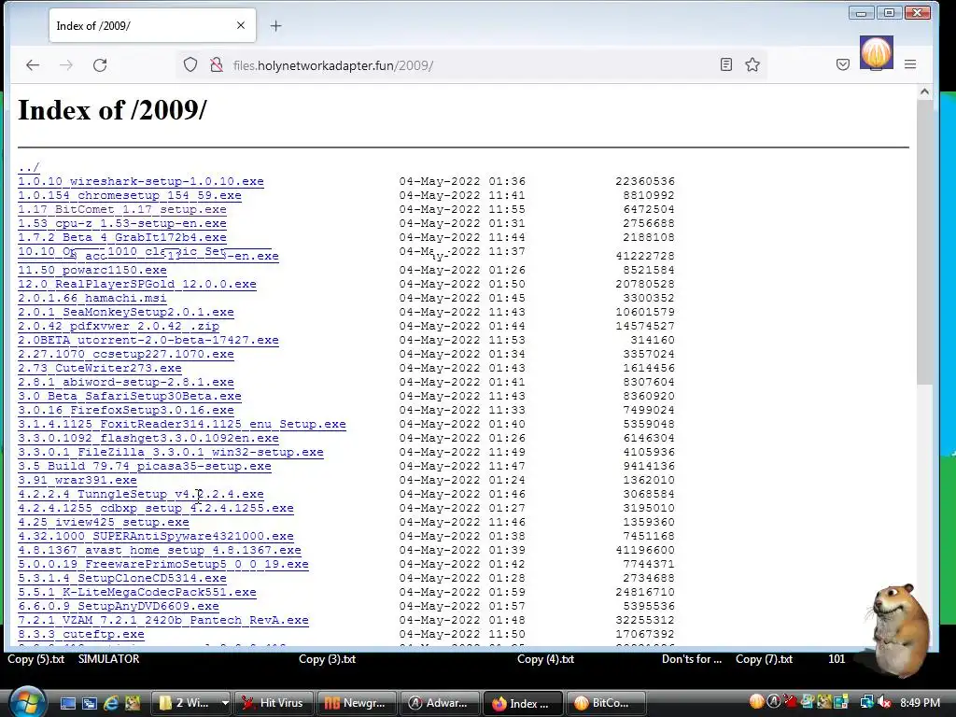Click the BitComet_1.17_setup.exe link
This screenshot has width=956, height=717.
(122, 209)
